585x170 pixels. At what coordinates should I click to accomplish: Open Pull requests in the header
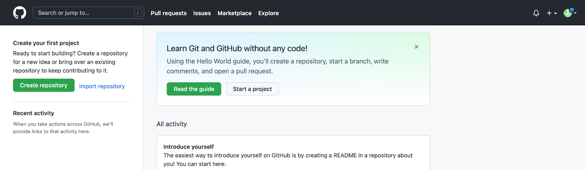point(169,13)
